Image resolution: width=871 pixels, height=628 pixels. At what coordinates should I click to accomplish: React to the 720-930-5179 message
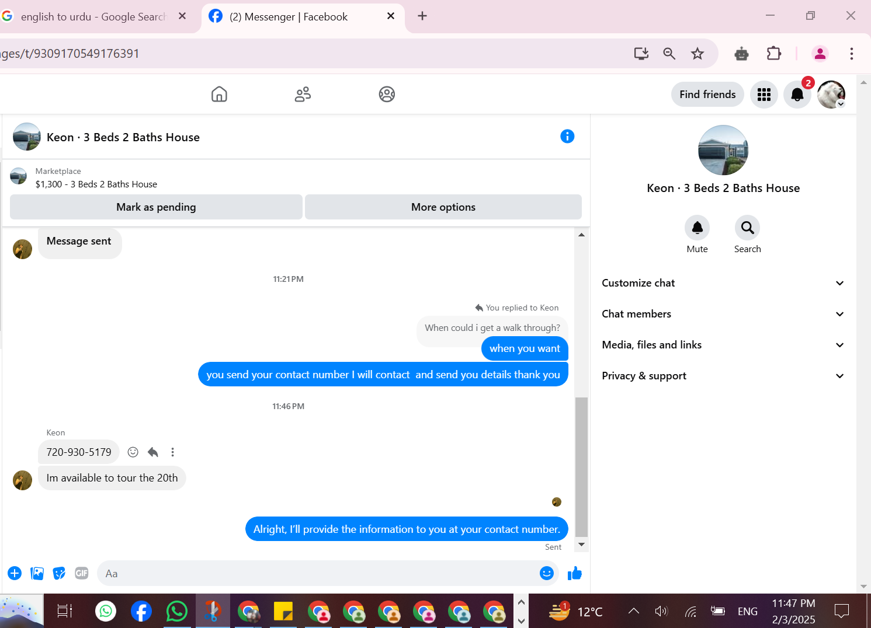tap(133, 452)
